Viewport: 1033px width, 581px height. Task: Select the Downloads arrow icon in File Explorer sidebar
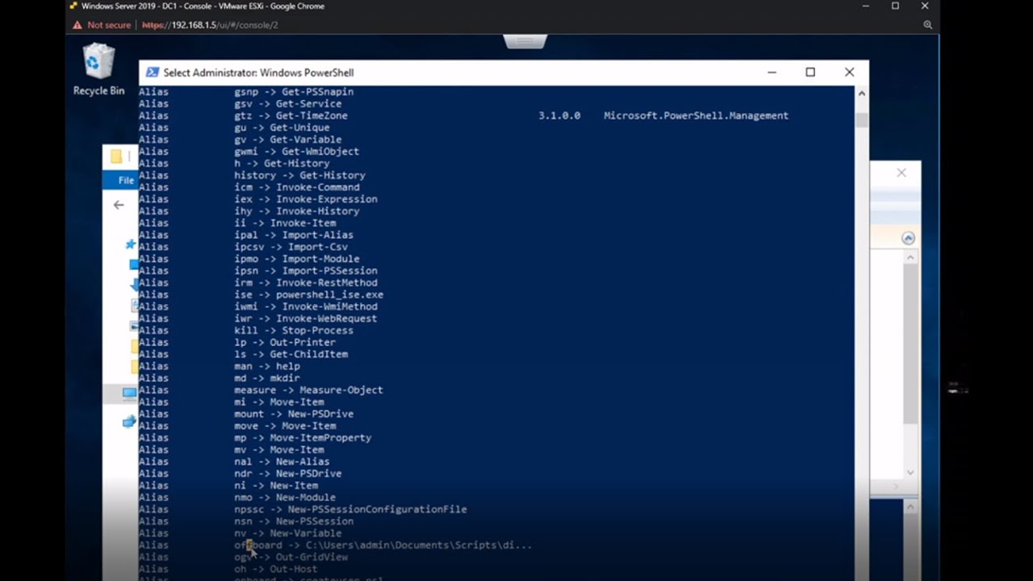(134, 285)
